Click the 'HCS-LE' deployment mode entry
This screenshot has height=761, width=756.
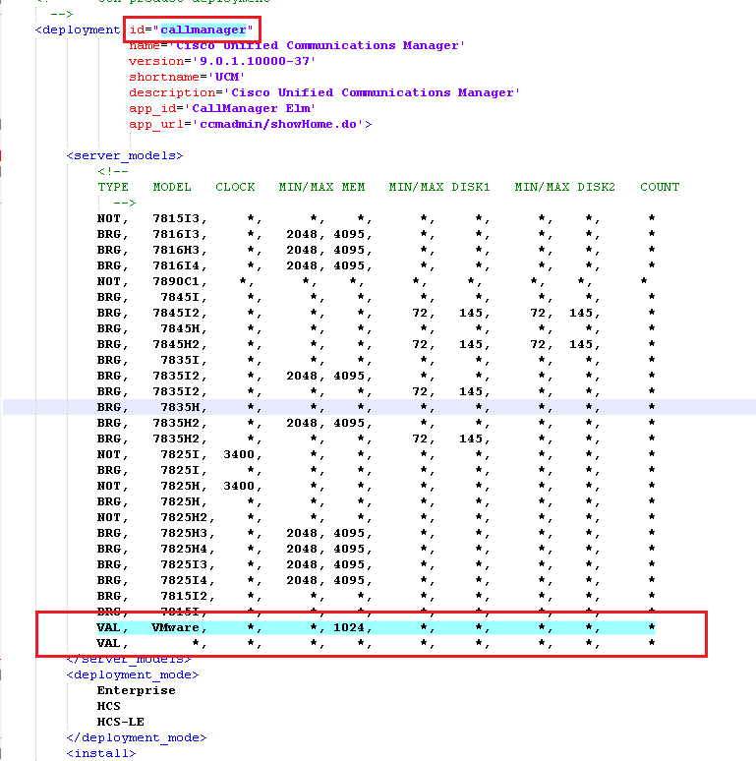pyautogui.click(x=120, y=722)
